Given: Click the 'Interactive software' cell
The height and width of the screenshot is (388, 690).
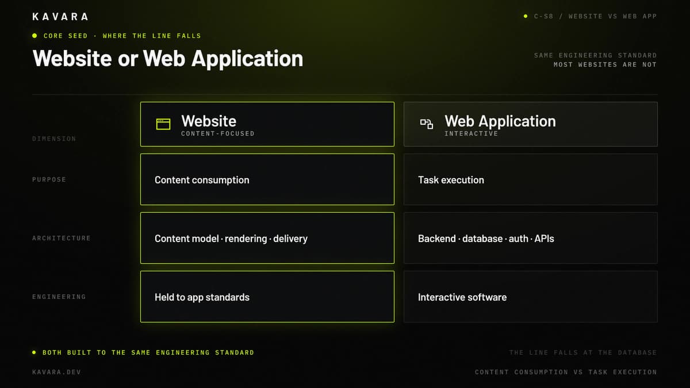Looking at the screenshot, I should coord(531,297).
